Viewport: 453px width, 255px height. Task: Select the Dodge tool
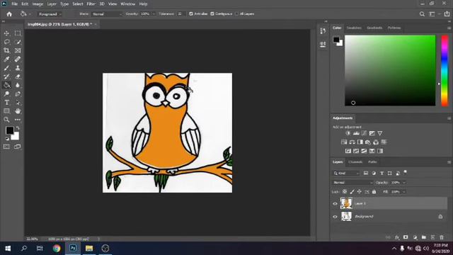click(x=6, y=93)
